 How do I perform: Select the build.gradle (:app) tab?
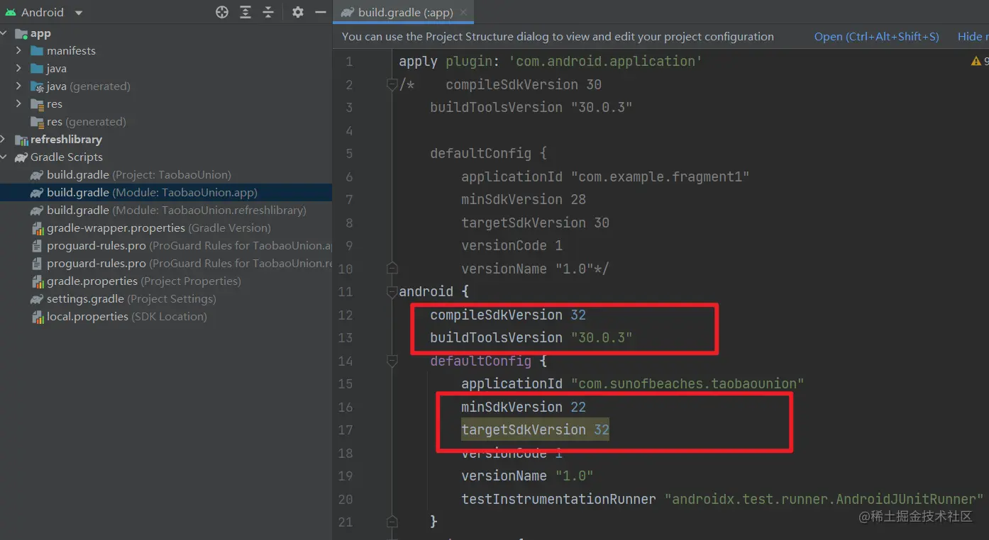coord(404,12)
